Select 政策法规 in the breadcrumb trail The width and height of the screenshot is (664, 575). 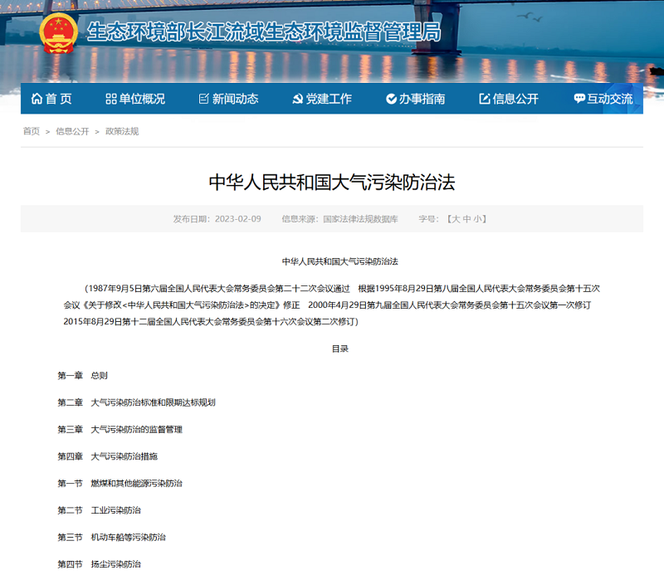tap(122, 131)
